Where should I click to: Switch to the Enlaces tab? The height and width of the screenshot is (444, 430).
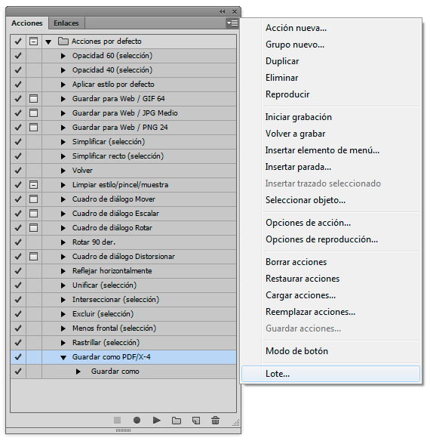[66, 23]
